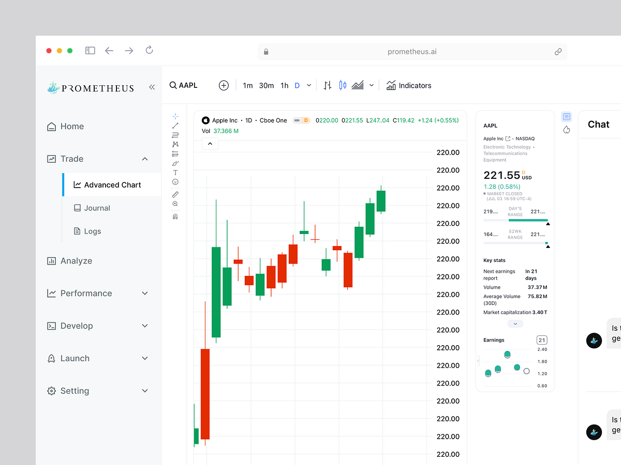Screen dimensions: 621x465
Task: Select the zoom in tool
Action: [175, 204]
